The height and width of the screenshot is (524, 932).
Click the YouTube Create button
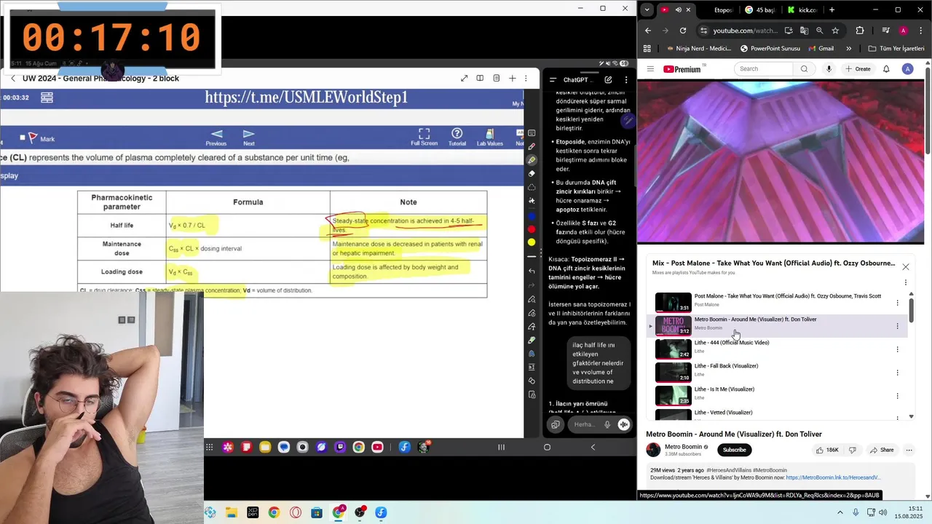tap(858, 69)
